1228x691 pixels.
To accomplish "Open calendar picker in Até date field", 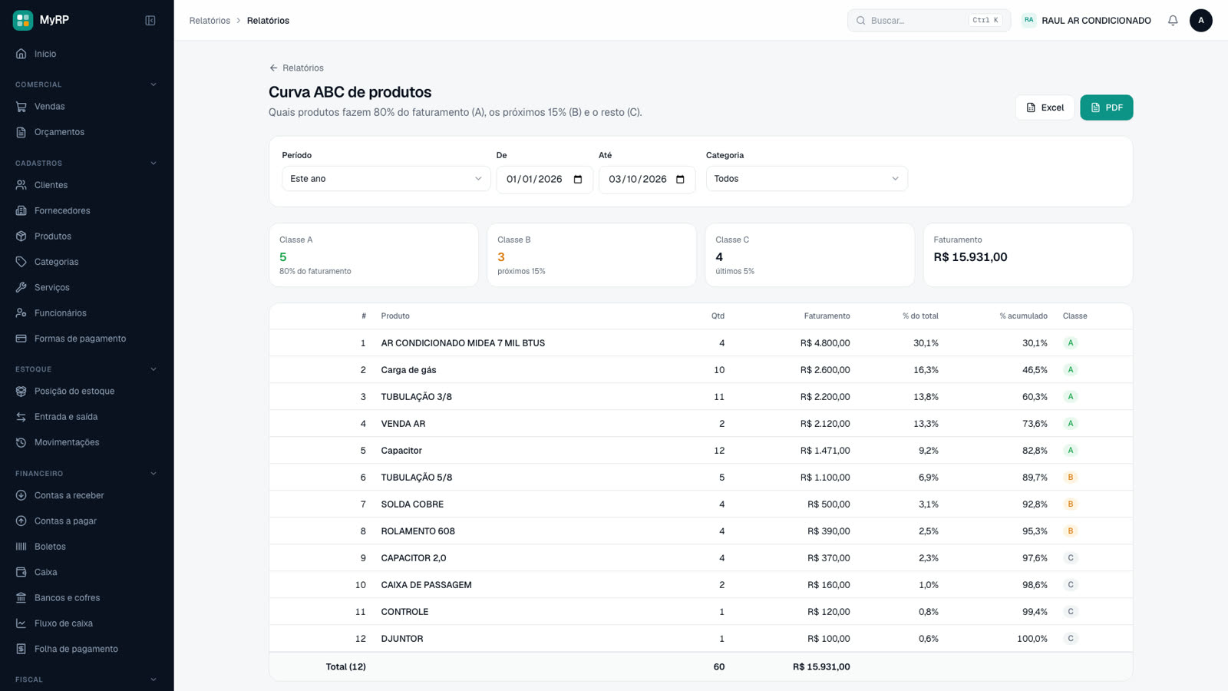I will [x=680, y=179].
